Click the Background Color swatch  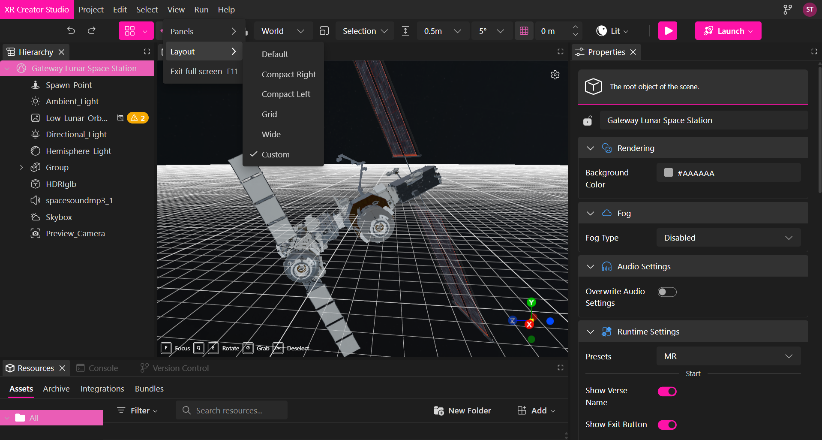point(668,173)
